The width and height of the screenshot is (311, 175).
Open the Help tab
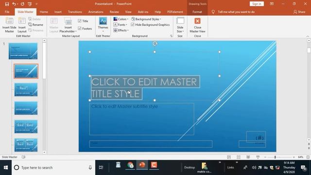point(157,12)
